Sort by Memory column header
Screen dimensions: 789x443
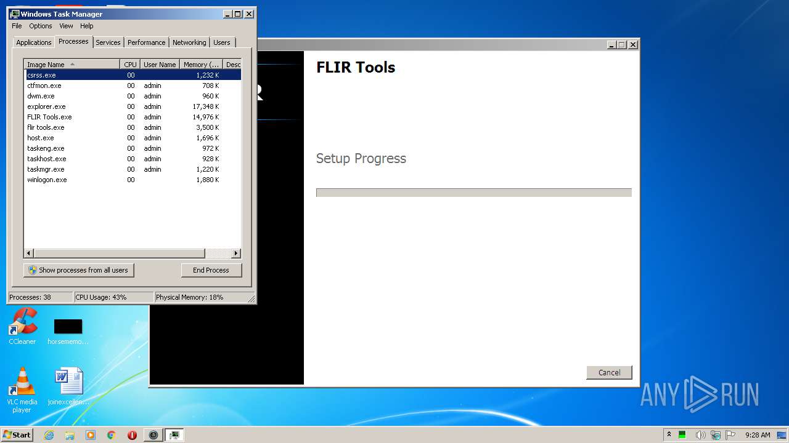coord(202,64)
